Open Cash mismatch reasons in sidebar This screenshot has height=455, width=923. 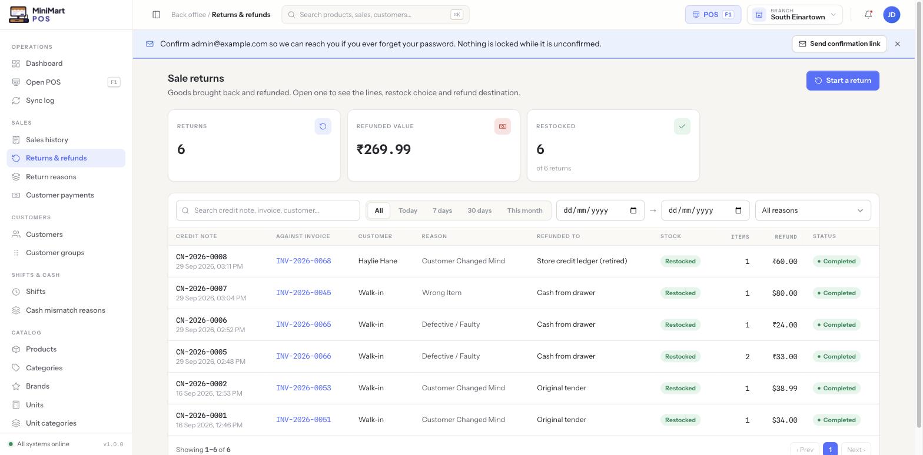pos(66,310)
